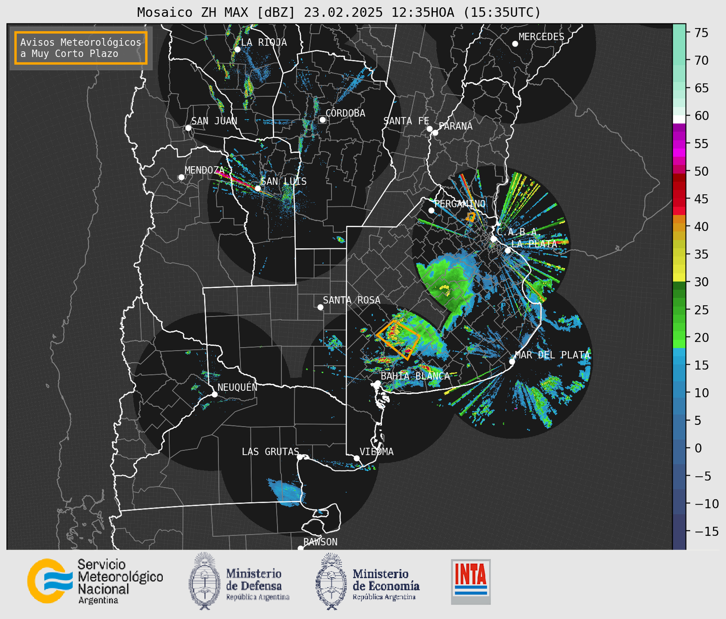Screen dimensions: 726x619
Task: Click the SANTA ROSA city marker dot
Action: [x=320, y=307]
